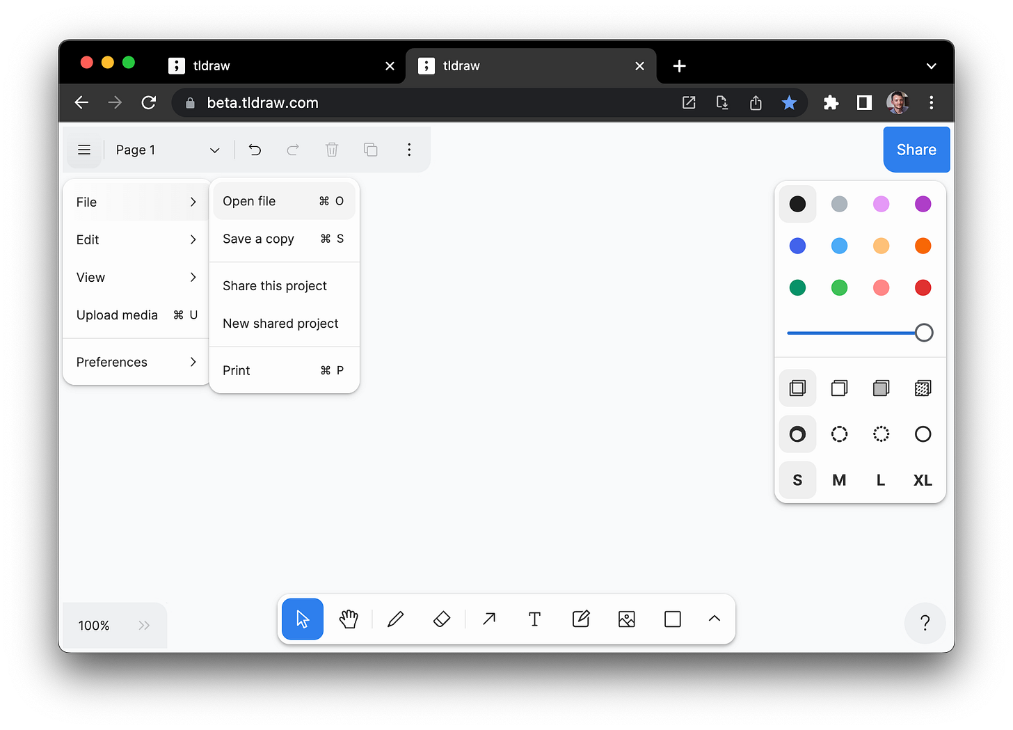Pick the black color swatch
The height and width of the screenshot is (730, 1013).
797,204
